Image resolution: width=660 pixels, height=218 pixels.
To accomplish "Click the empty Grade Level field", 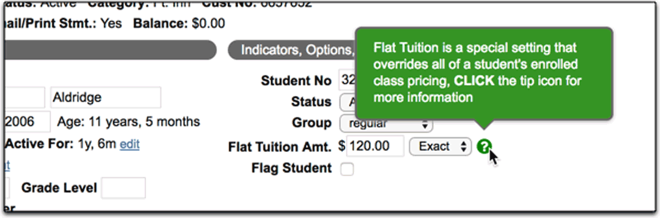I will (123, 188).
